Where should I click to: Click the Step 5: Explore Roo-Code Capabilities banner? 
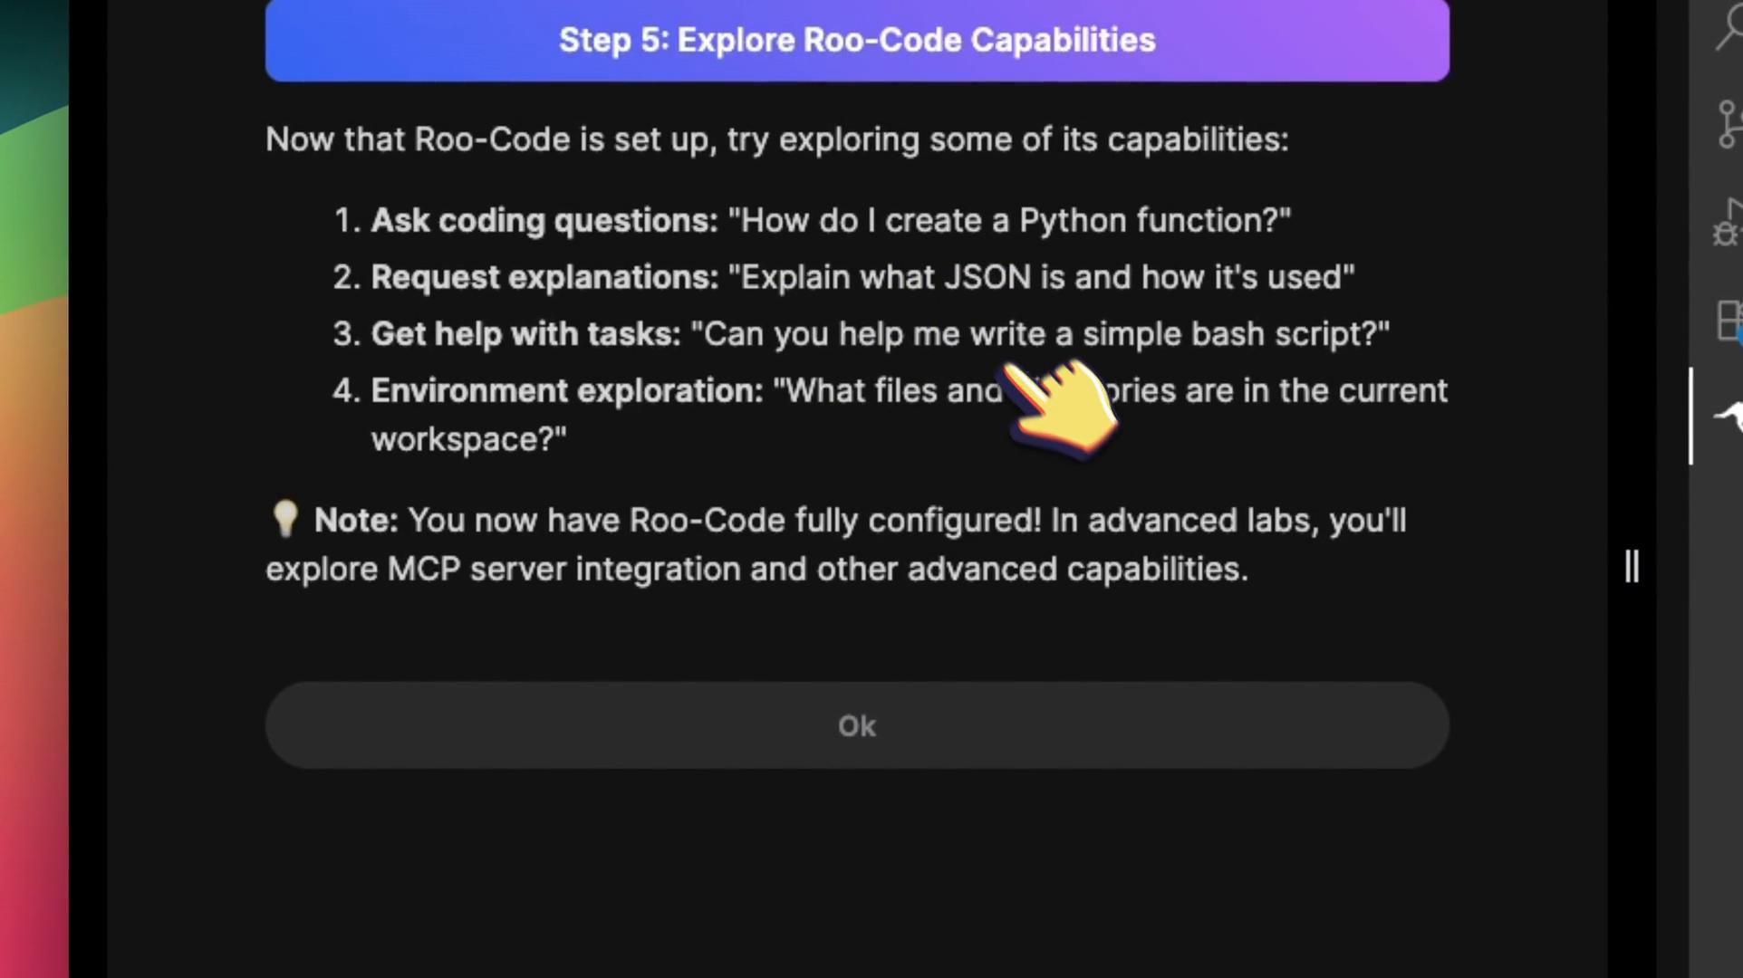(x=857, y=40)
